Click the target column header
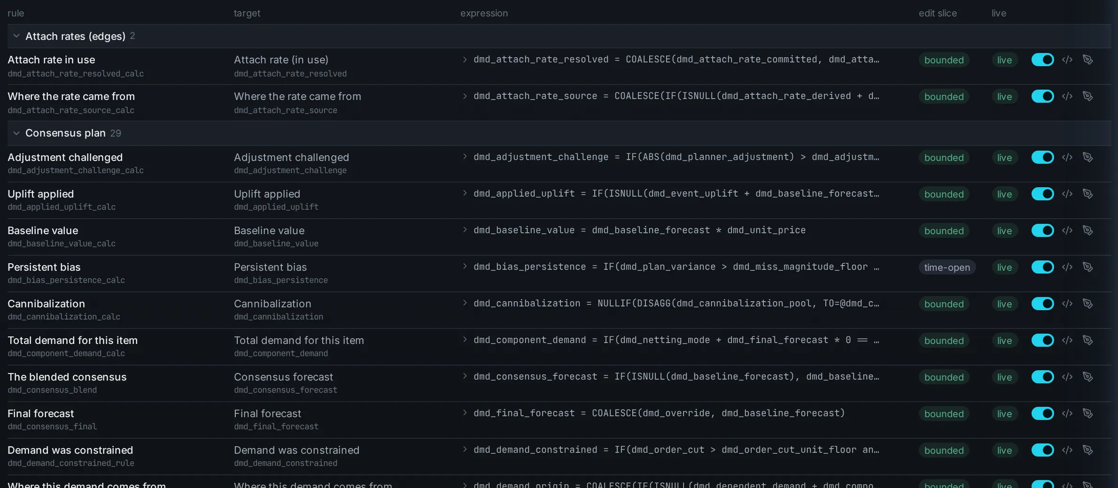Image resolution: width=1118 pixels, height=488 pixels. coord(247,13)
